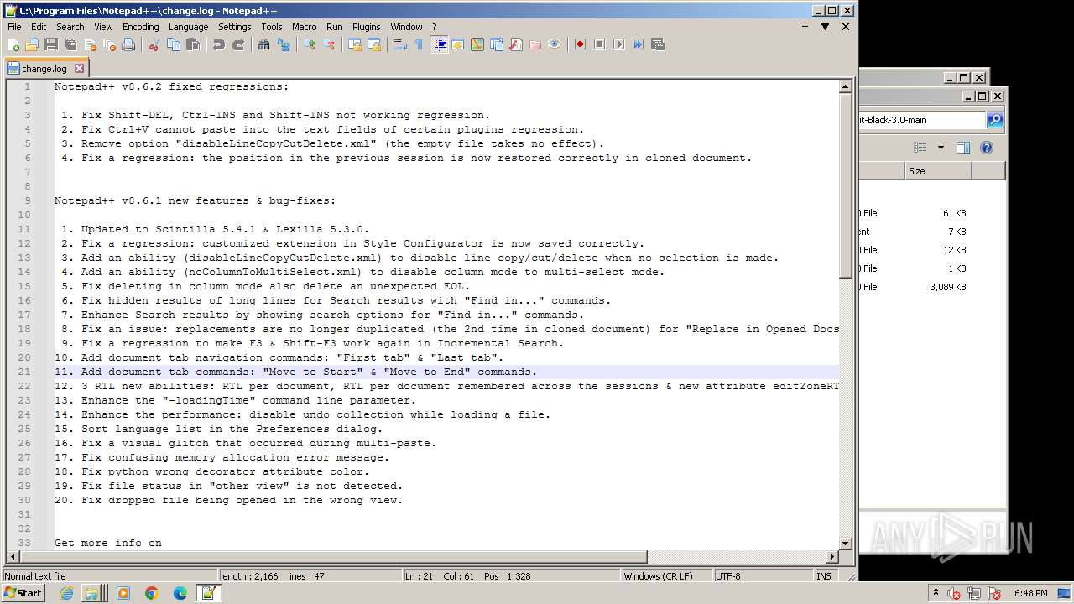Click INS mode in status bar
Viewport: 1074px width, 604px height.
(824, 576)
